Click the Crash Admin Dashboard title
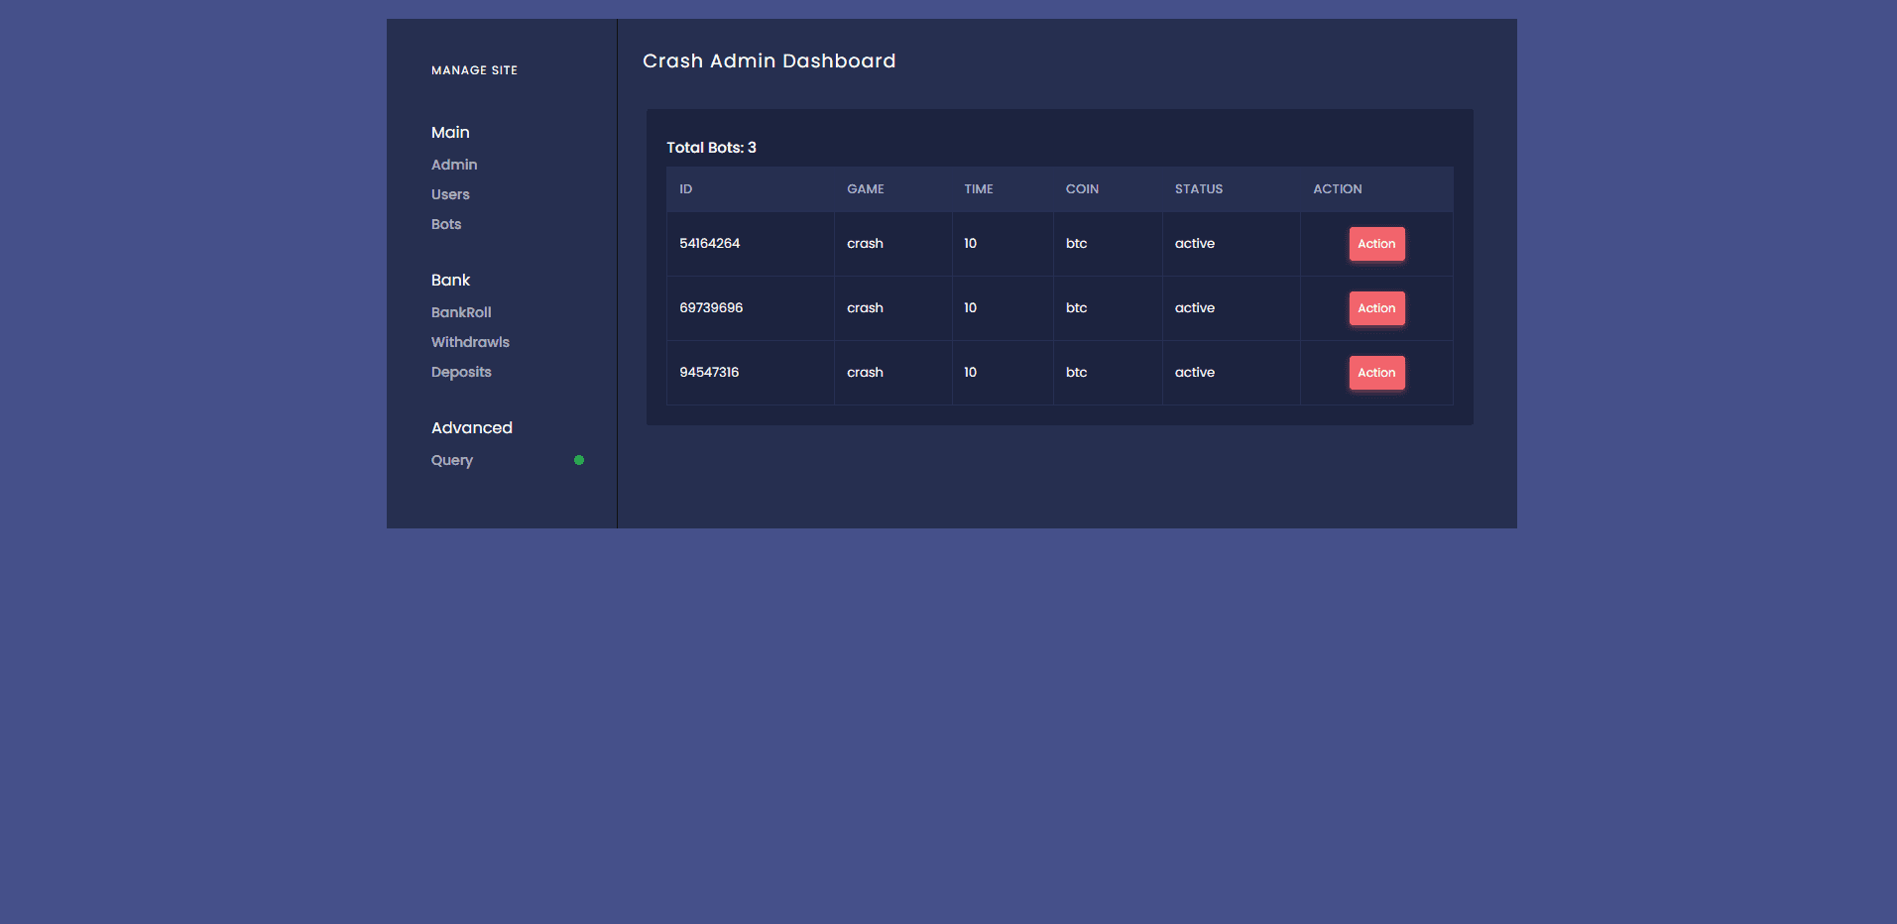This screenshot has height=924, width=1897. [769, 61]
